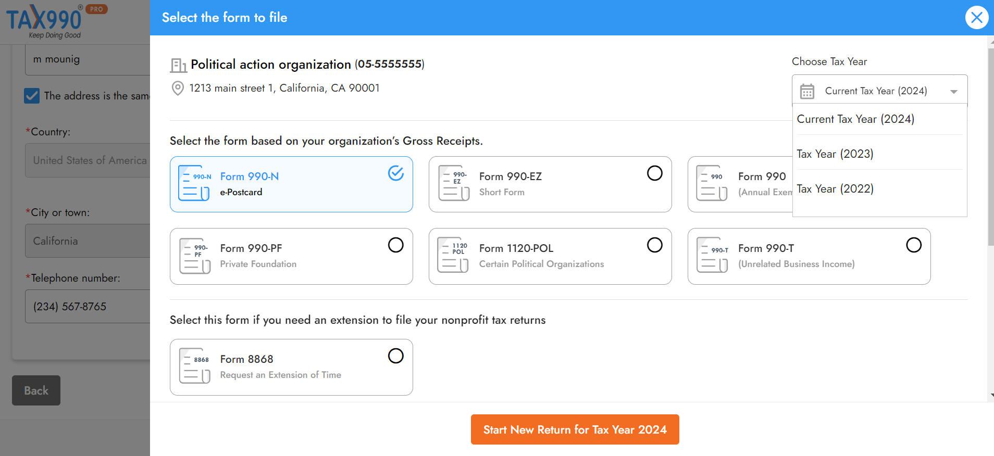Select the Form 990-EZ radio button
Viewport: 994px width, 456px height.
pos(655,173)
